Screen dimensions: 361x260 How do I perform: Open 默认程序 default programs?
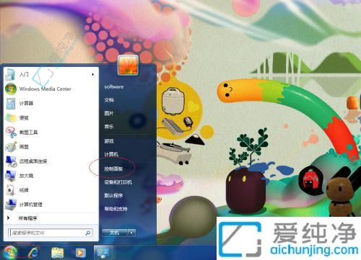113,195
